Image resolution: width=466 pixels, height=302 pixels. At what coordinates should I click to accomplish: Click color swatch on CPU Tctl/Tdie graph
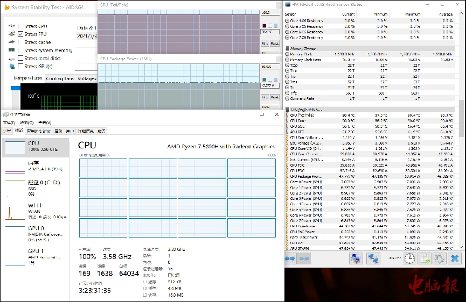tap(264, 26)
